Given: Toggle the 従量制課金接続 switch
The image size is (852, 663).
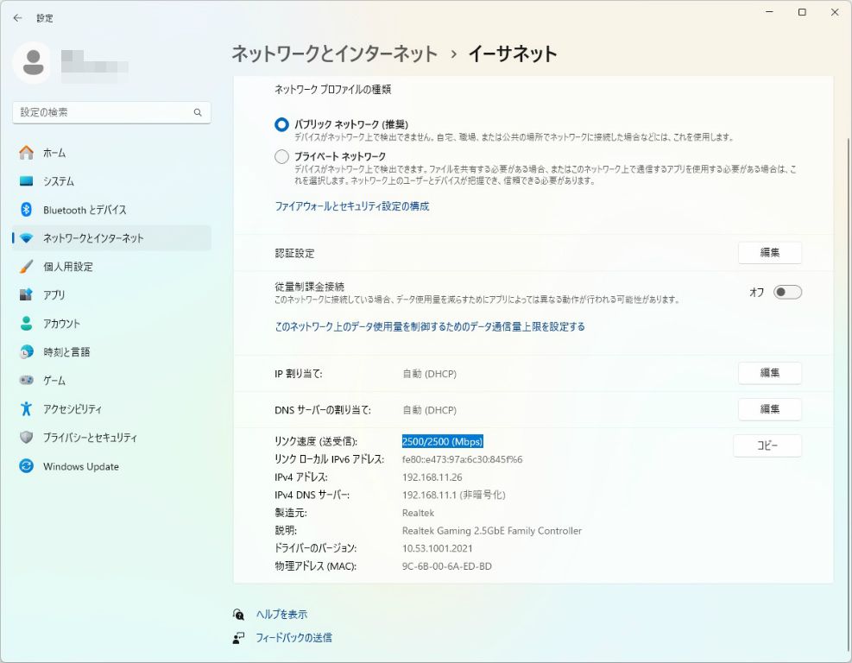Looking at the screenshot, I should click(x=787, y=292).
